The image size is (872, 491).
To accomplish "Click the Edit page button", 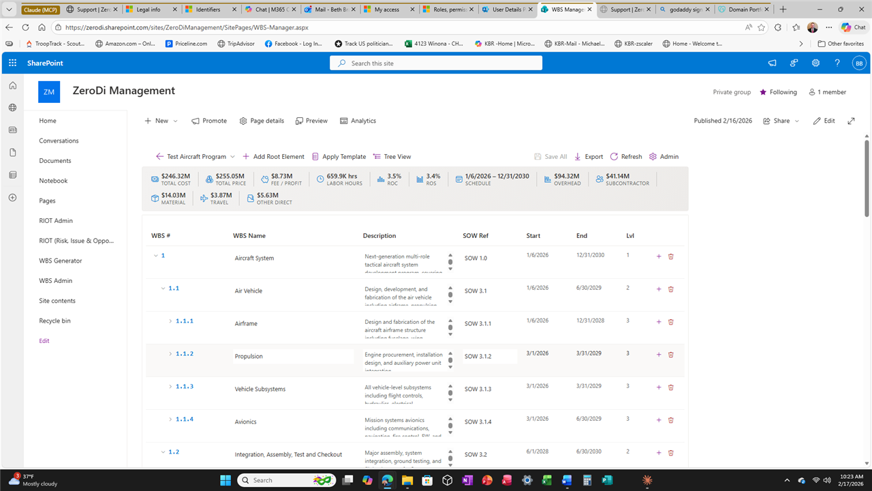I will tap(824, 121).
